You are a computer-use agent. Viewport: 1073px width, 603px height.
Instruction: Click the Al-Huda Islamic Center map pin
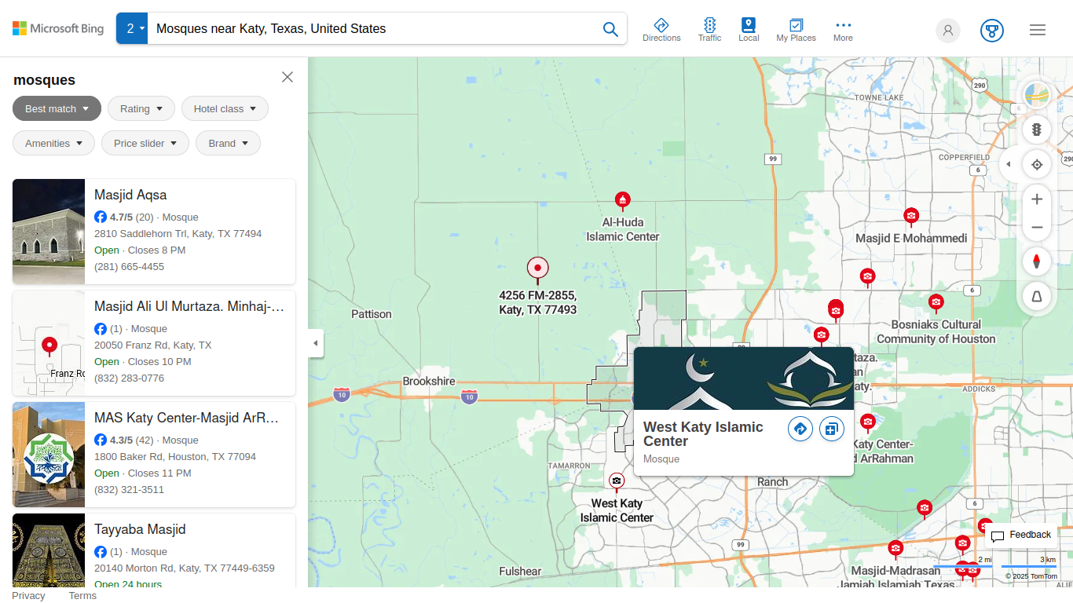point(623,202)
